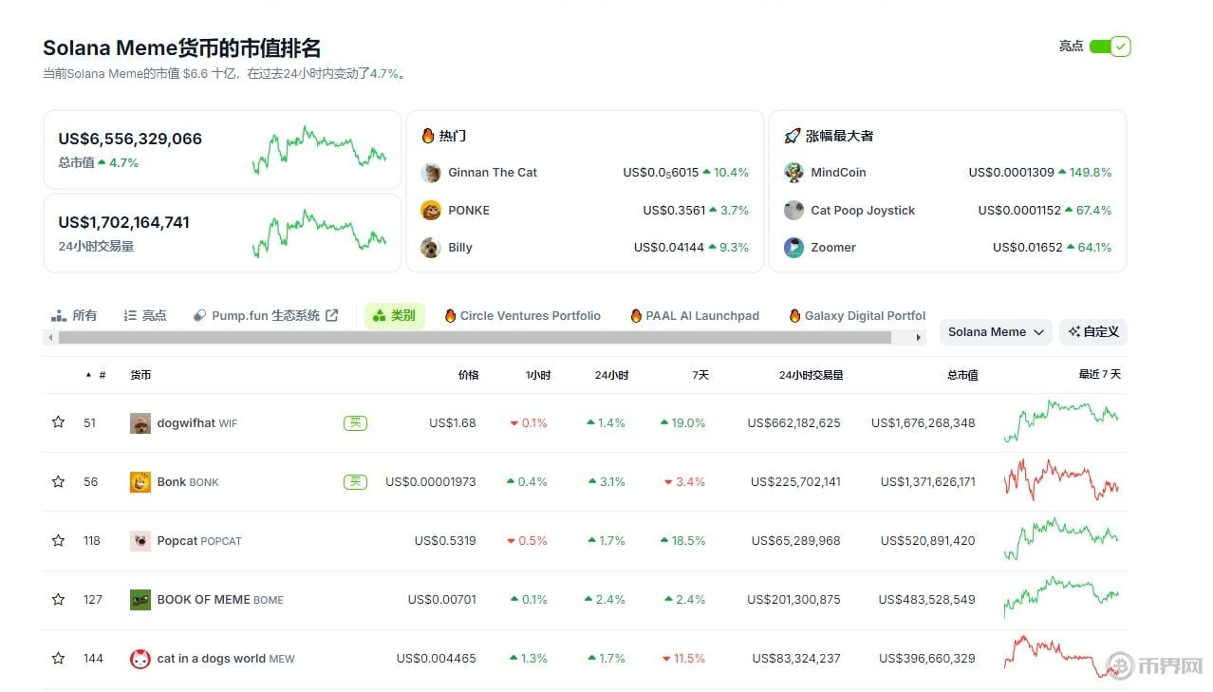Click the Zoomer coin avatar
Image resolution: width=1213 pixels, height=692 pixels.
pos(794,248)
